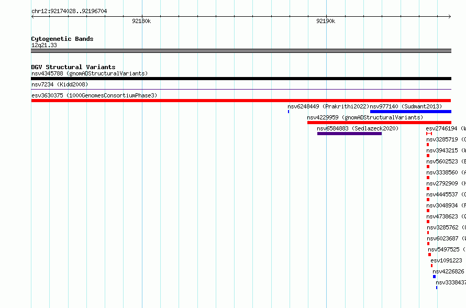Click the left arrowhead of the ruler
The width and height of the screenshot is (466, 308).
32,16
